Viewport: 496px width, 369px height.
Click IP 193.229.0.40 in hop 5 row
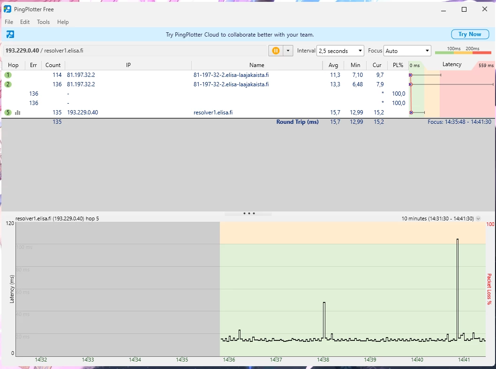coord(83,113)
